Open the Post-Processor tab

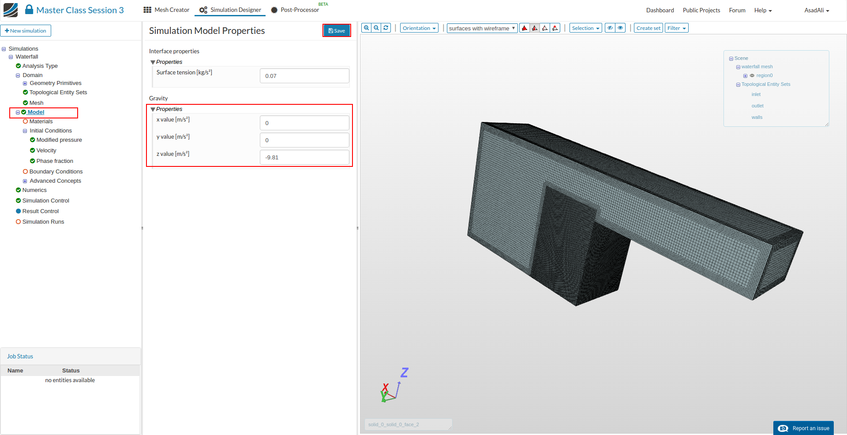point(295,10)
